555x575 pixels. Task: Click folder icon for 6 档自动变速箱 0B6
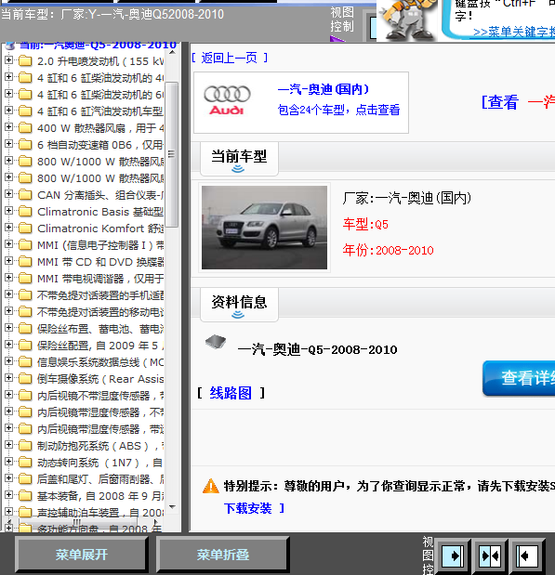pos(25,145)
